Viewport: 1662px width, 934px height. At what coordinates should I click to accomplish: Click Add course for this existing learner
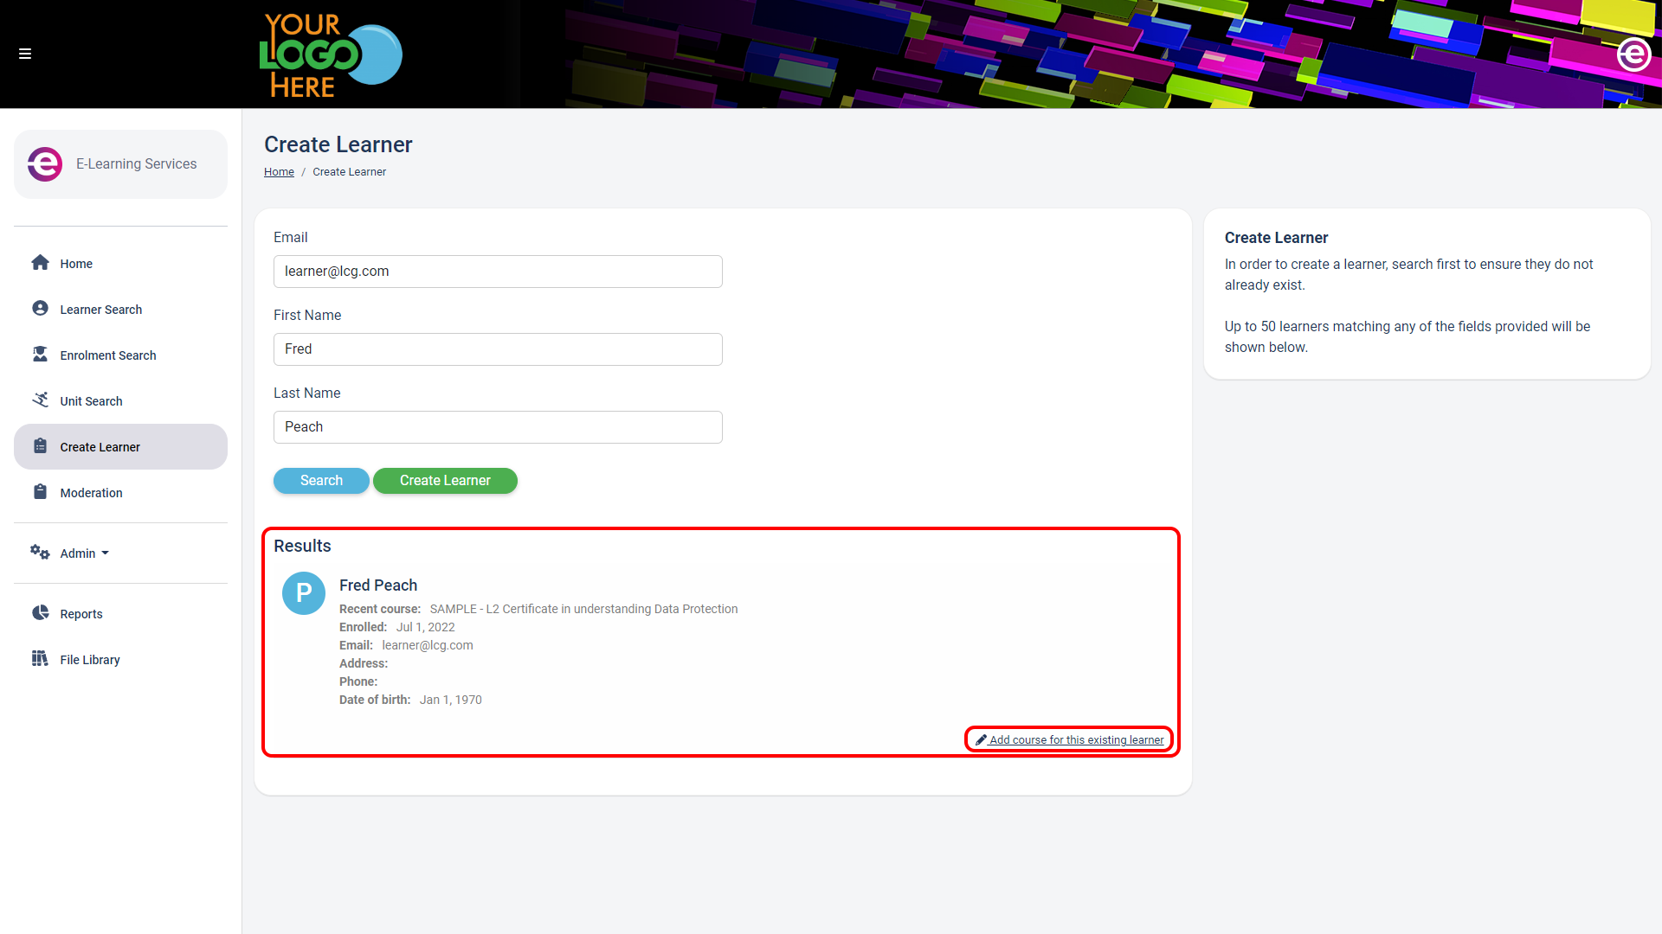coord(1070,740)
